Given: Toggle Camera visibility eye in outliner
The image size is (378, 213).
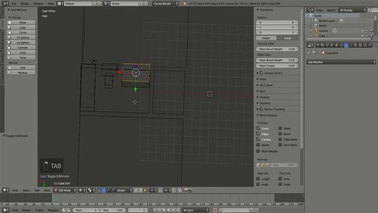Looking at the screenshot, I should coord(362,31).
